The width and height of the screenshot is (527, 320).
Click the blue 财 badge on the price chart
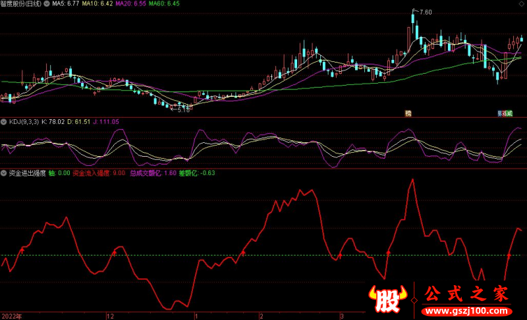[500, 113]
